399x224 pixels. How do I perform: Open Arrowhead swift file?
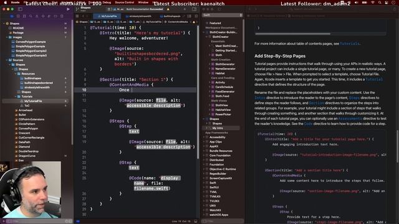[x=25, y=110]
